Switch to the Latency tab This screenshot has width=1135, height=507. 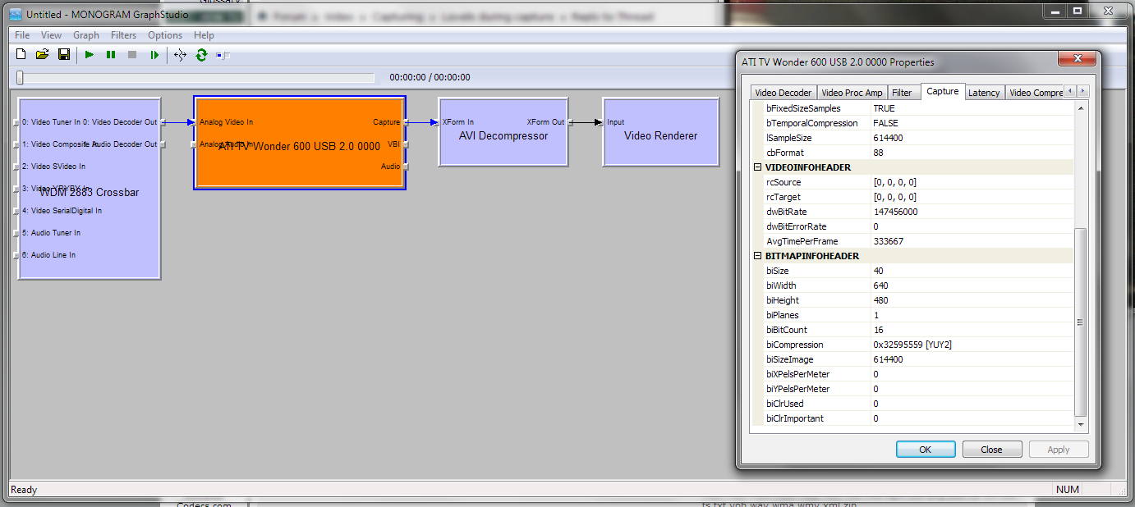pos(984,93)
